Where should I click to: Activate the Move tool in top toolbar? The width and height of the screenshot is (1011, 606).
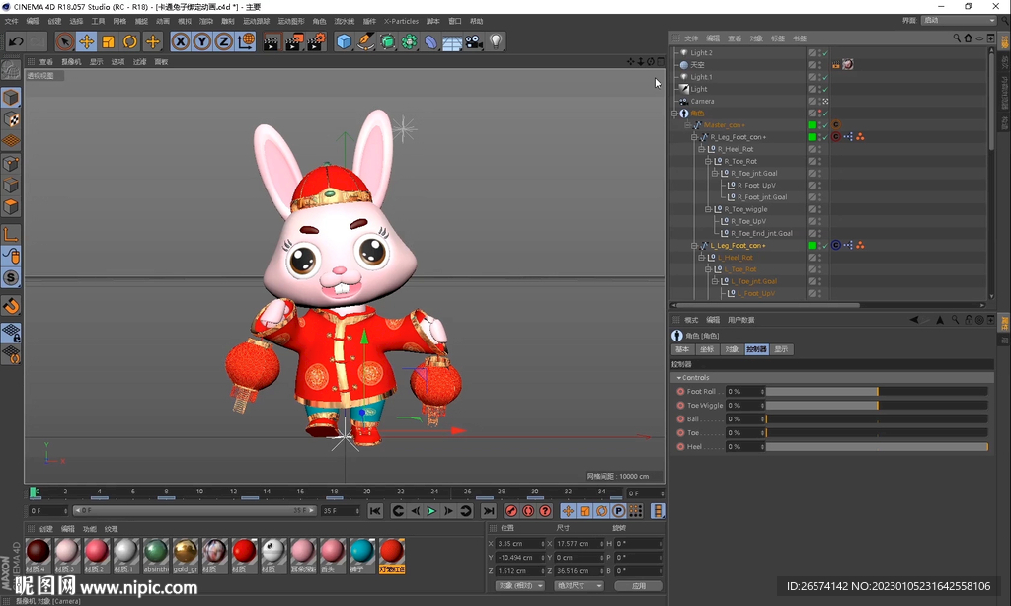87,41
